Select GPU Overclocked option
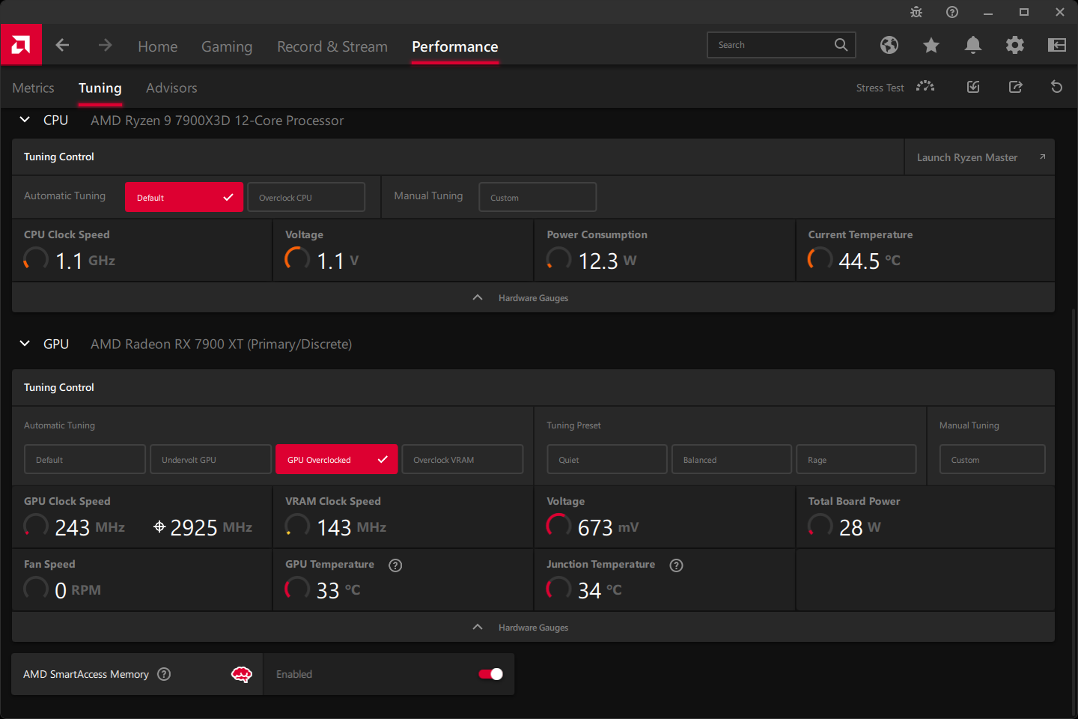The width and height of the screenshot is (1078, 719). (x=337, y=459)
